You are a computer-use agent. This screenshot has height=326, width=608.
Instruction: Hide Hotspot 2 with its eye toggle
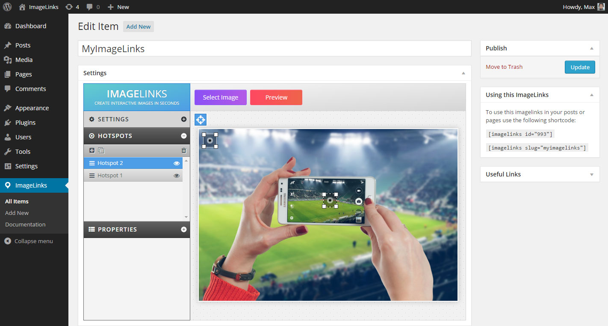pos(177,163)
